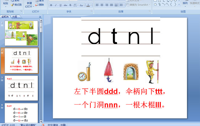200x126 pixels.
Task: Open font color dropdown arrow
Action: [x=92, y=5]
